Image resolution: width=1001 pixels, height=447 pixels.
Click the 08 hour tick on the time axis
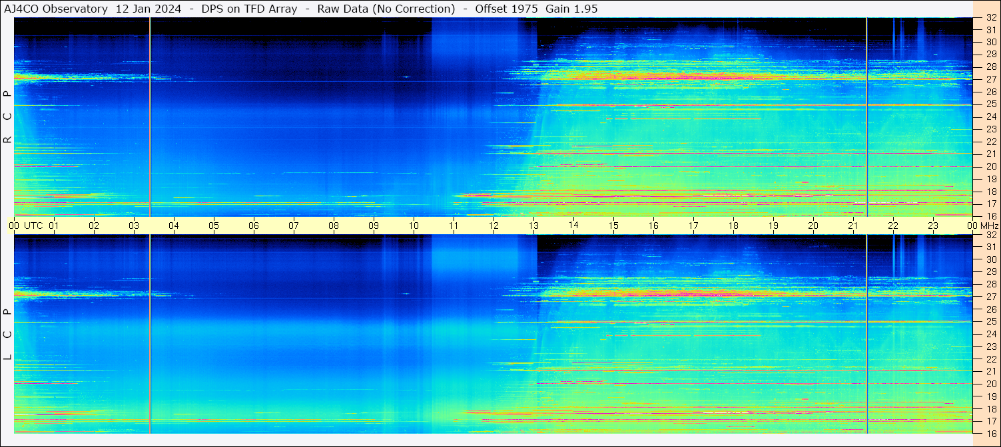point(334,225)
